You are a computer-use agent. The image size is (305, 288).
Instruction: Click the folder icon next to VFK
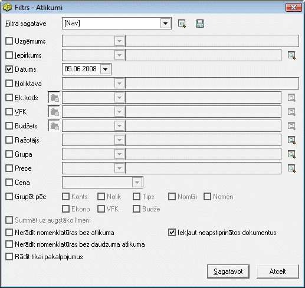tap(54, 112)
